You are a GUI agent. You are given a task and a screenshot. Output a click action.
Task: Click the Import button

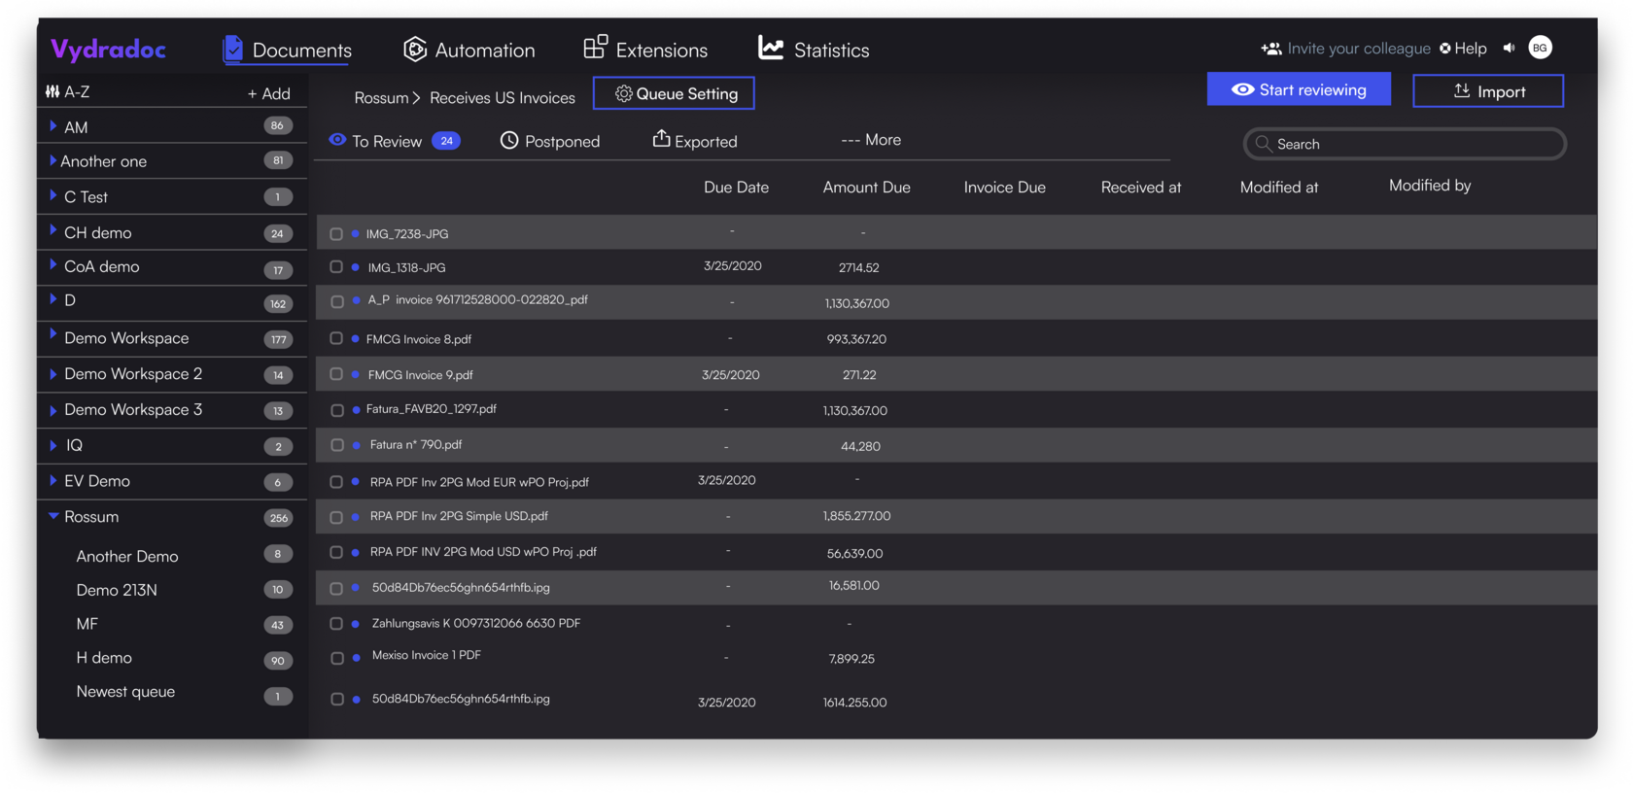(x=1487, y=91)
